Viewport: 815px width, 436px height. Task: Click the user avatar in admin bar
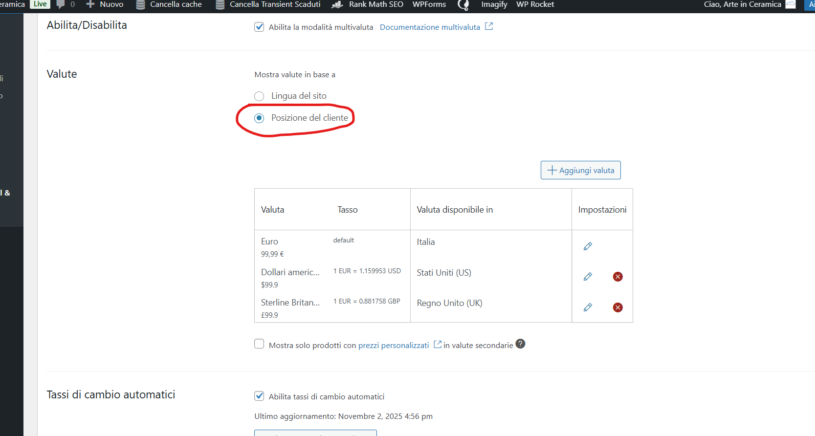click(791, 4)
